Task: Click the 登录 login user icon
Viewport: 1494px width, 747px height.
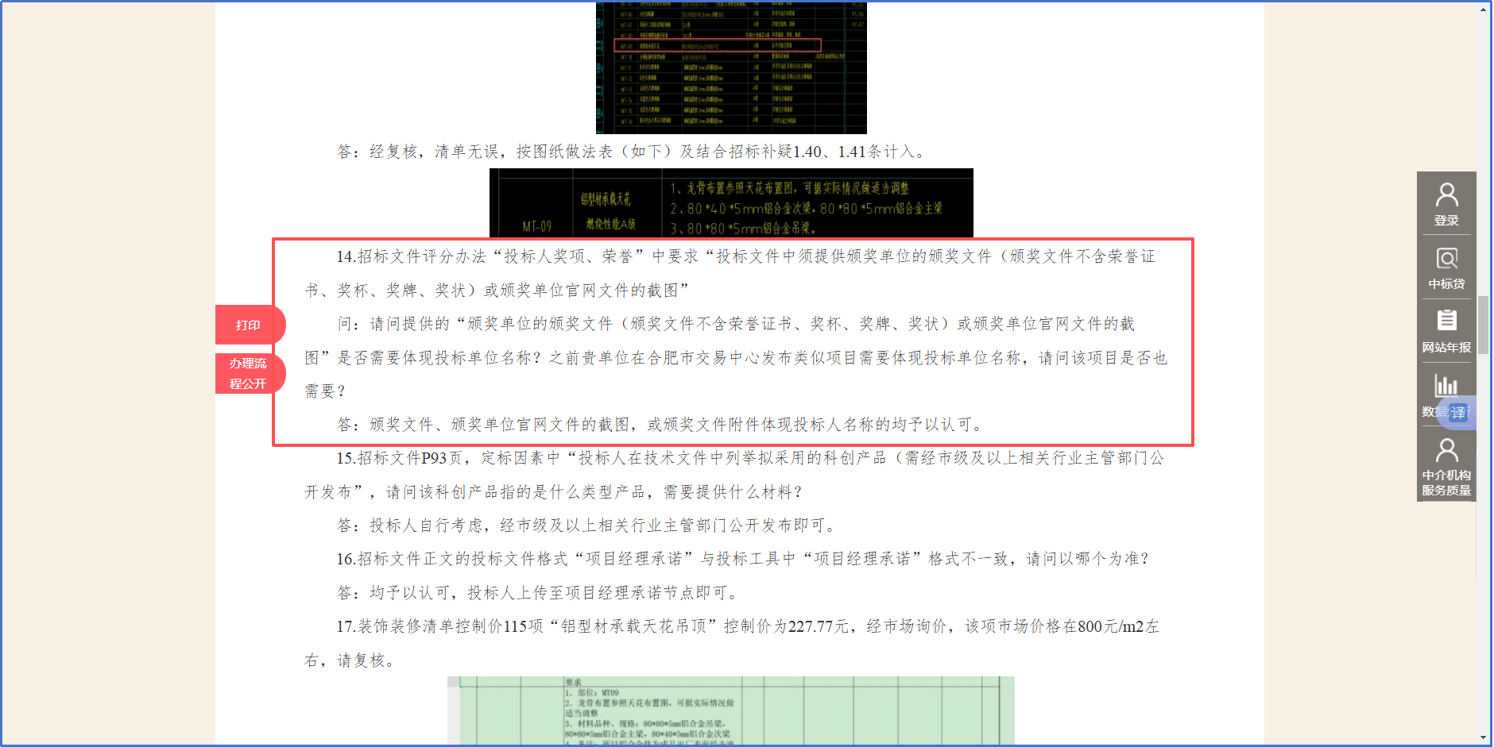Action: point(1446,203)
